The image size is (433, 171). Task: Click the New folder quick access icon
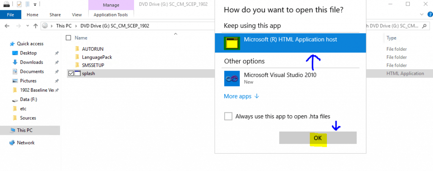click(27, 4)
